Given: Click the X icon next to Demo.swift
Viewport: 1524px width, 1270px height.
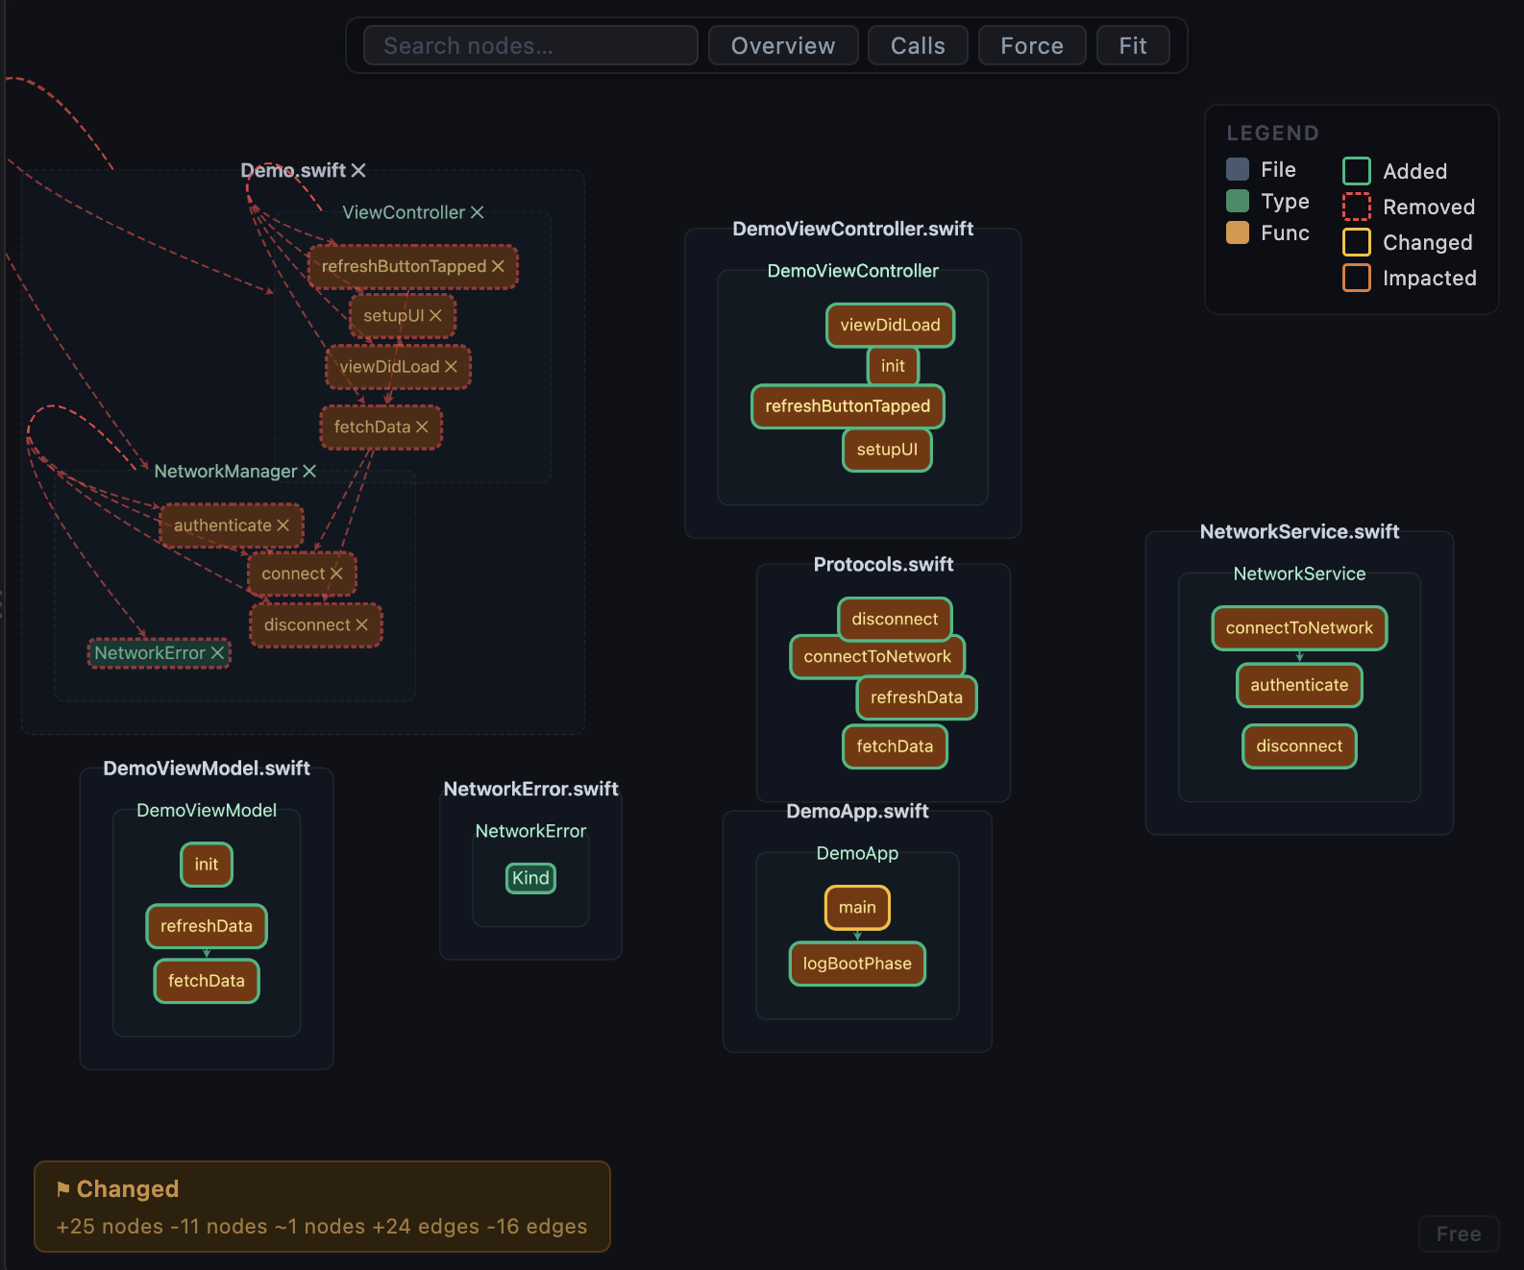Looking at the screenshot, I should click(x=358, y=170).
